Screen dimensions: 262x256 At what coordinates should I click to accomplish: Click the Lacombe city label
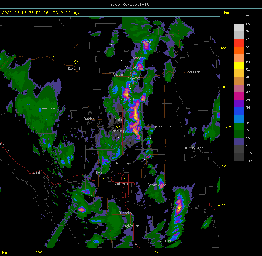[137, 58]
